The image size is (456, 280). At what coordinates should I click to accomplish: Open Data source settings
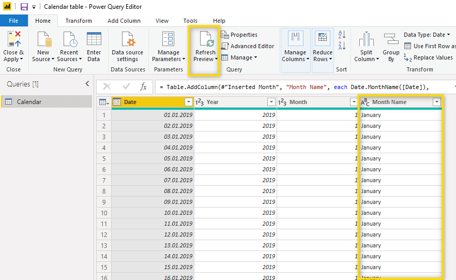click(x=127, y=40)
